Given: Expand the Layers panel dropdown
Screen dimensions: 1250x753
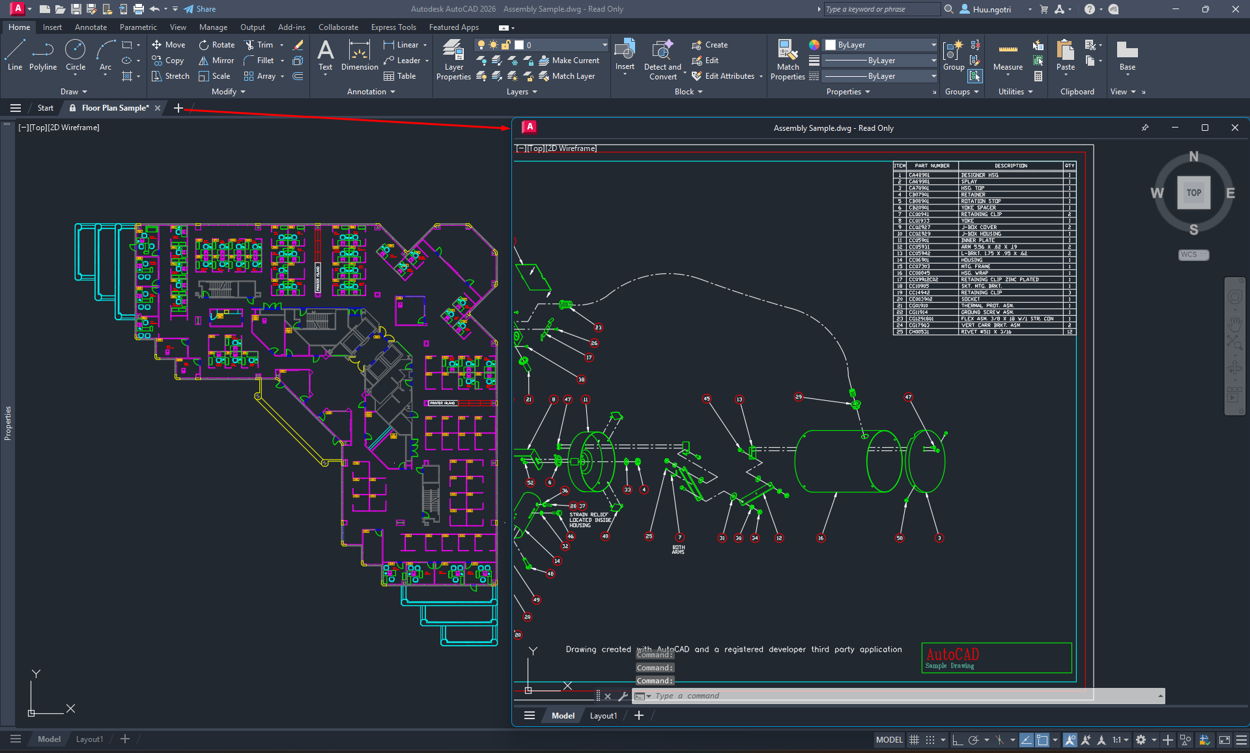Looking at the screenshot, I should click(522, 92).
